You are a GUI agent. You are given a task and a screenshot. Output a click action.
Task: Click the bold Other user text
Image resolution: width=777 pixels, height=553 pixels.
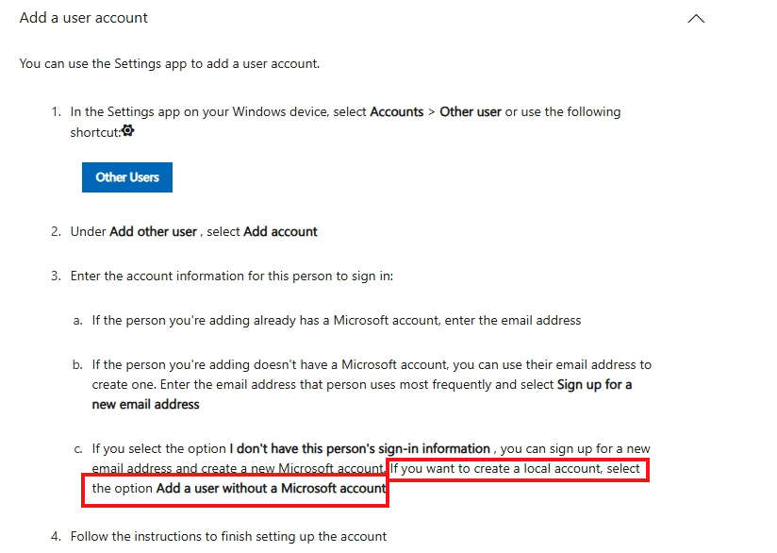coord(471,112)
